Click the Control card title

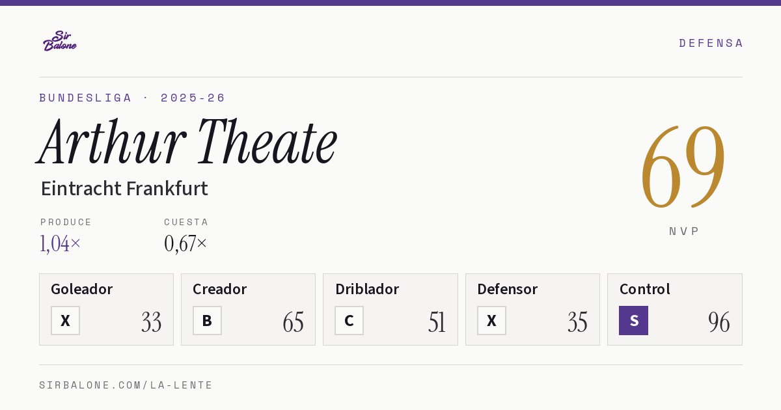tap(645, 289)
